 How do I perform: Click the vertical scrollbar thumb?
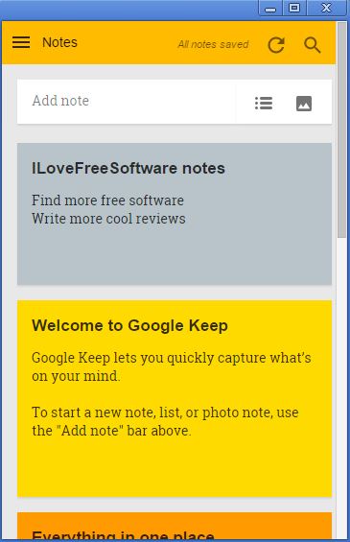341,130
